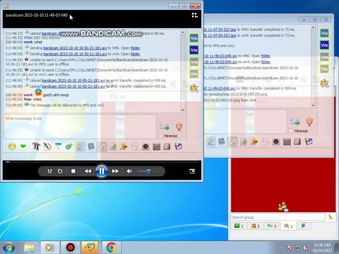Click the muted speaker icon in the tray
Viewport: 339px width, 254px height.
306,248
